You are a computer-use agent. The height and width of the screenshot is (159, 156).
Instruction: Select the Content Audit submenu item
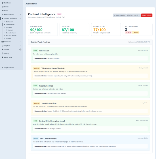click(10, 24)
